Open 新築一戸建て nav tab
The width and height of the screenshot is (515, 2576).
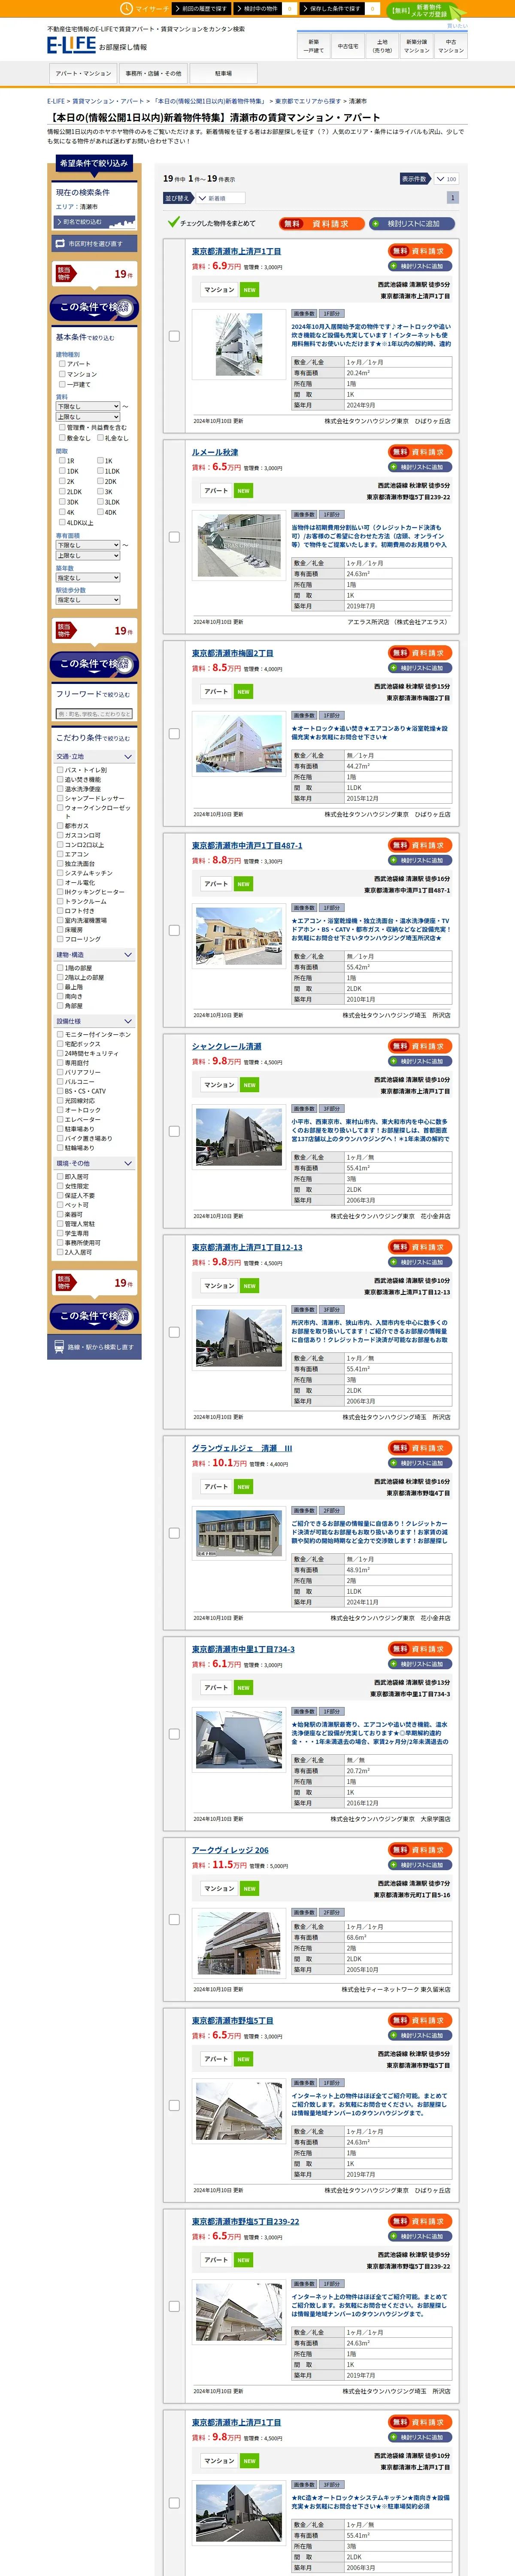click(314, 46)
